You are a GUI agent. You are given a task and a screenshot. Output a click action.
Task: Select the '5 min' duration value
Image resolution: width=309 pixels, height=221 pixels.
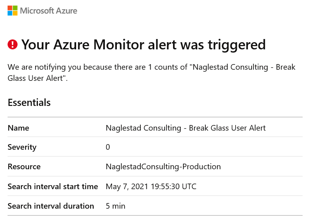116,206
